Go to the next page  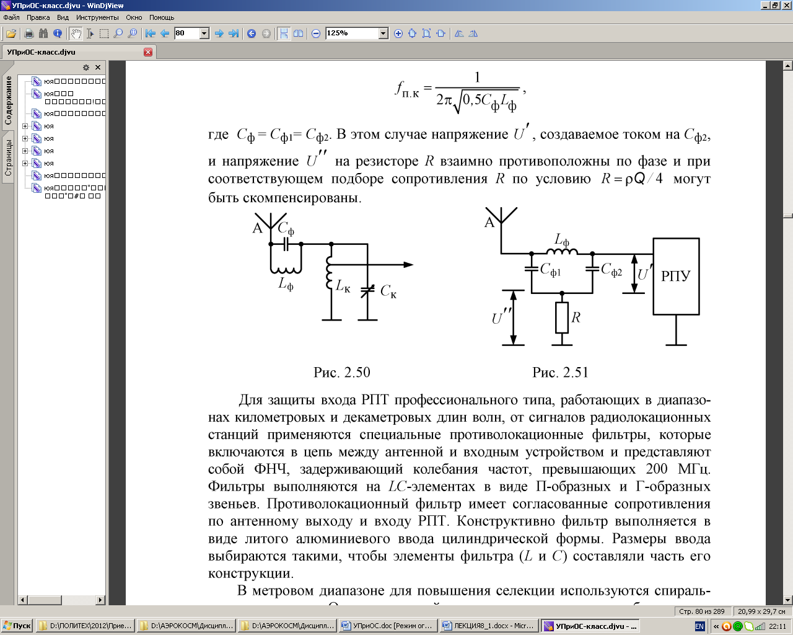tap(219, 33)
